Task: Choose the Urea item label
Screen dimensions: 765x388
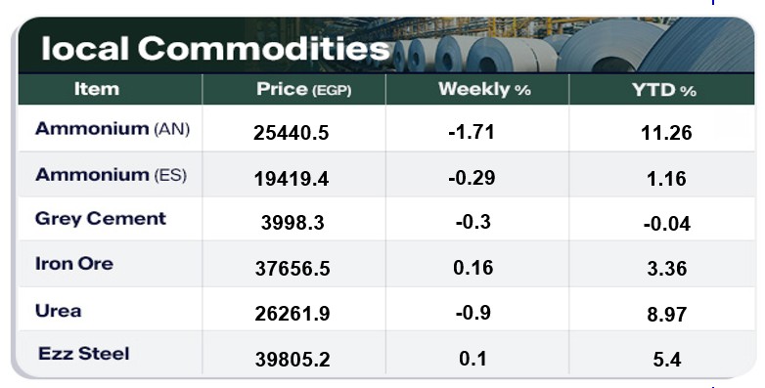Action: click(58, 311)
